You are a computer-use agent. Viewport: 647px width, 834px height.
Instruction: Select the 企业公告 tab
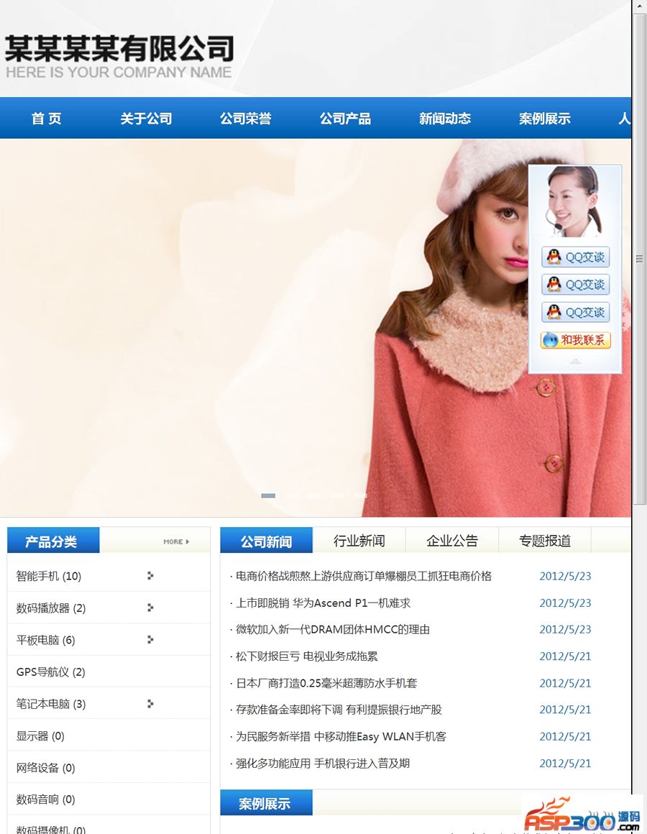[x=451, y=541]
